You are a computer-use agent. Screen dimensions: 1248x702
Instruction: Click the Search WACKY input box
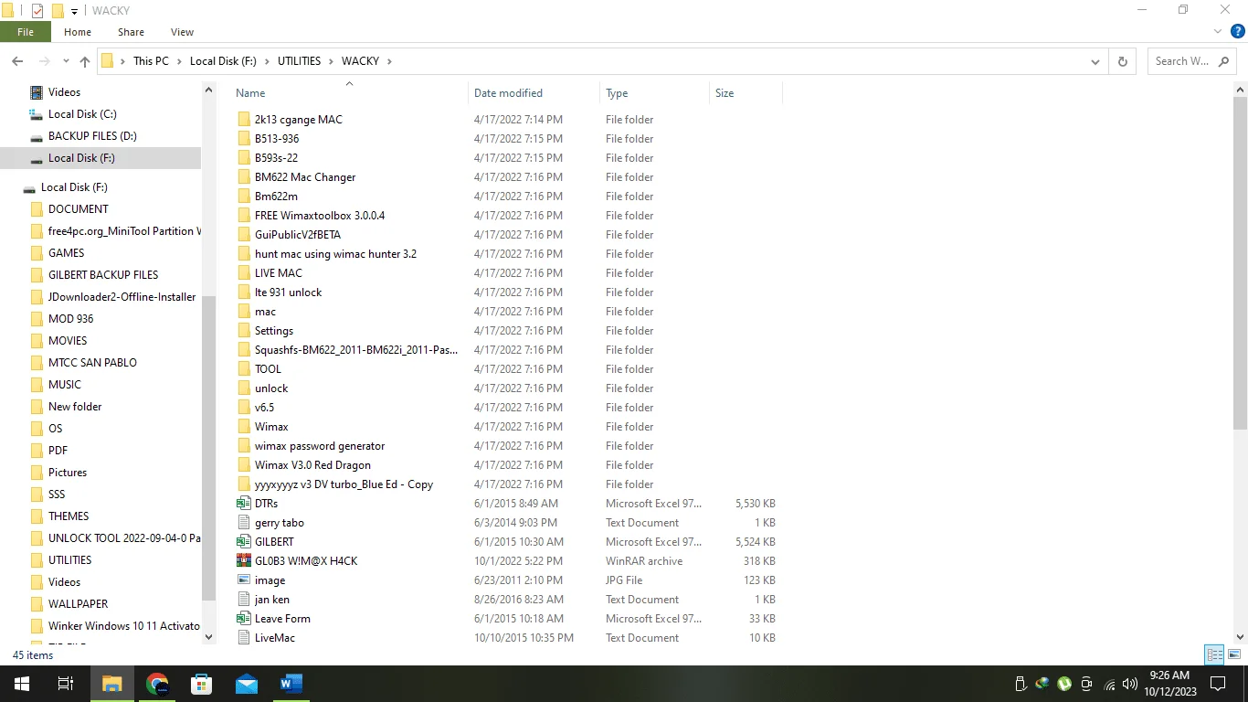pyautogui.click(x=1191, y=61)
